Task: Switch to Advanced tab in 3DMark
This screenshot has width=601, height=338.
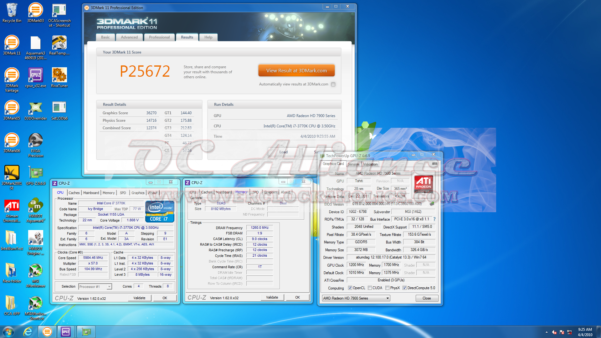Action: tap(129, 37)
